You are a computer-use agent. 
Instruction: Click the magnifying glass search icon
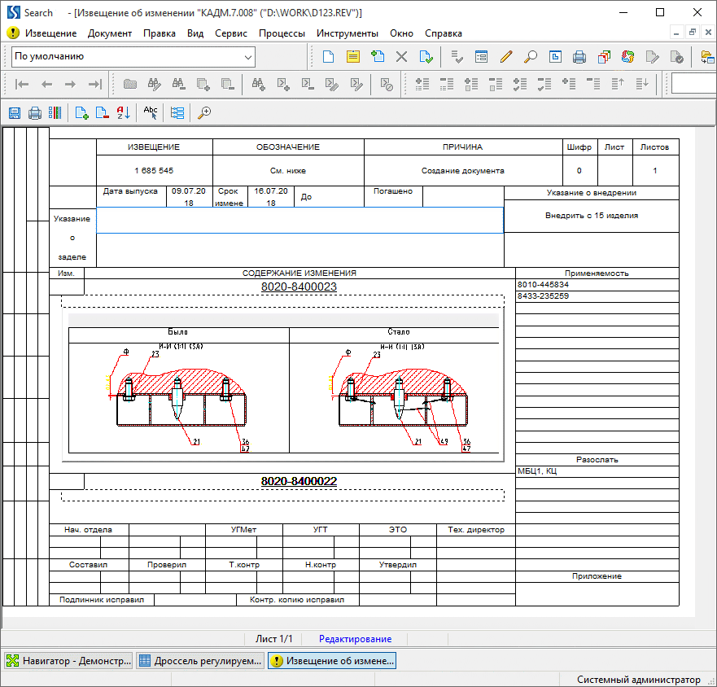(x=530, y=57)
